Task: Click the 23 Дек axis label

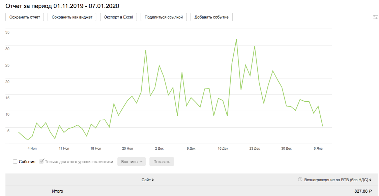Action: pyautogui.click(x=255, y=148)
